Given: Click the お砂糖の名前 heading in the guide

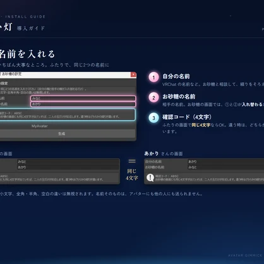Looking at the screenshot, I should (x=179, y=97).
